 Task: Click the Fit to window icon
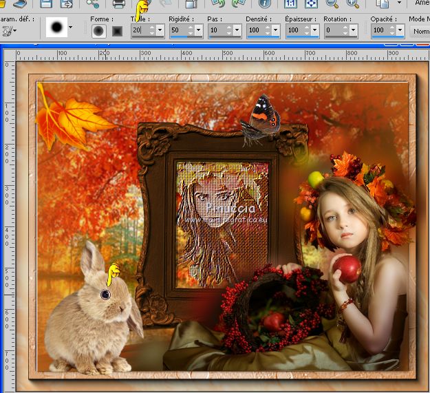311,3
